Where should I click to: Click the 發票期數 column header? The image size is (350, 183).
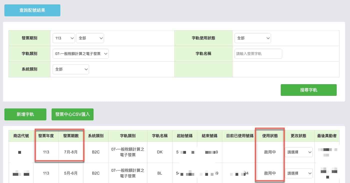[71, 136]
